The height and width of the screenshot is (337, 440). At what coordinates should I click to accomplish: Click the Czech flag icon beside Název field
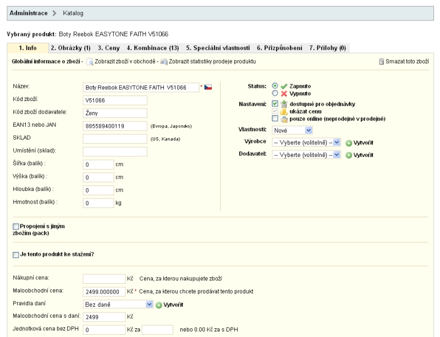pos(208,87)
